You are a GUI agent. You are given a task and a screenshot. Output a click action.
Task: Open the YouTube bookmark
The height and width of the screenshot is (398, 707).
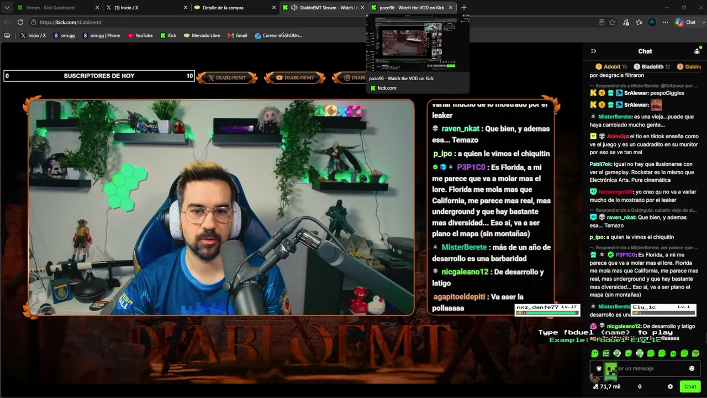point(140,35)
